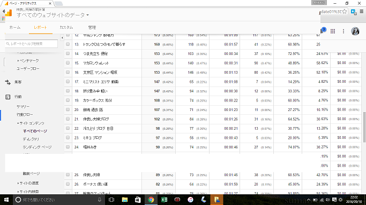The width and height of the screenshot is (366, 205).
Task: Open iTunes from the taskbar
Action: coord(190,200)
